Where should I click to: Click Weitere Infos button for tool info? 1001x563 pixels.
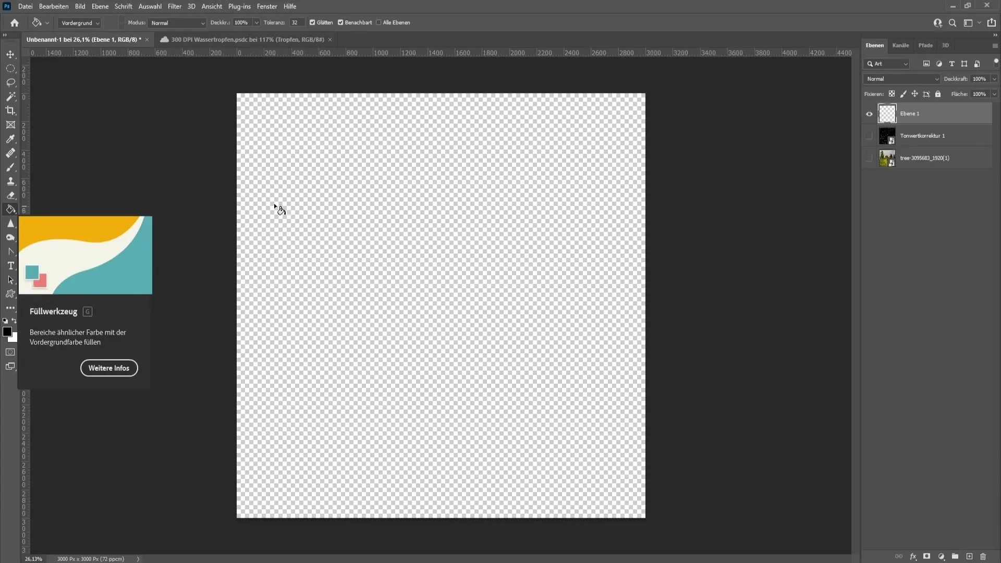108,368
